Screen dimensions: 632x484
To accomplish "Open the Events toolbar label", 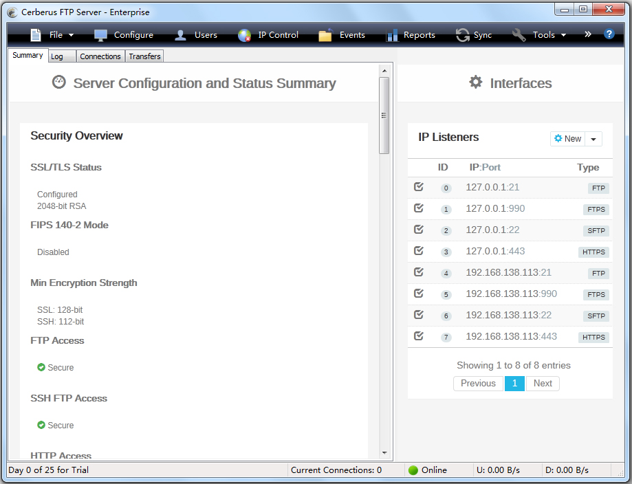I will point(352,35).
